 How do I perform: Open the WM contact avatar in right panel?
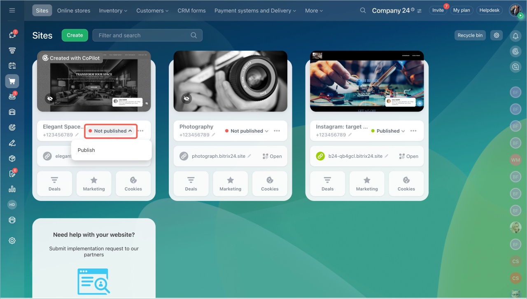pos(515,159)
